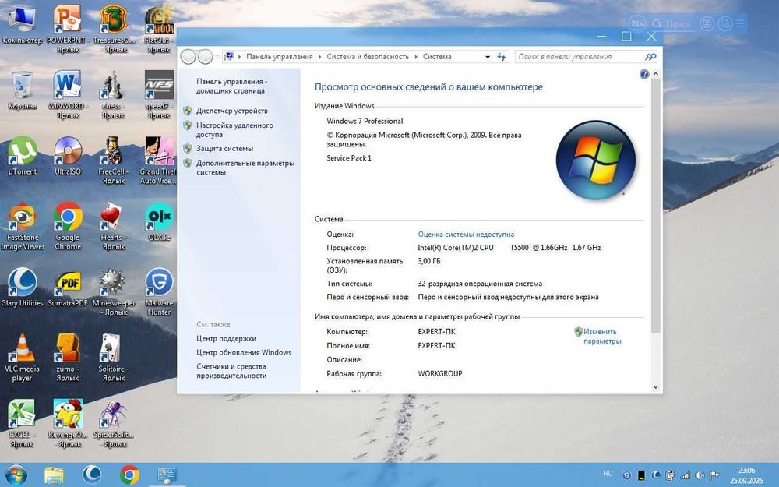
Task: Select the WINWORD shortcut desktop icon
Action: [67, 94]
